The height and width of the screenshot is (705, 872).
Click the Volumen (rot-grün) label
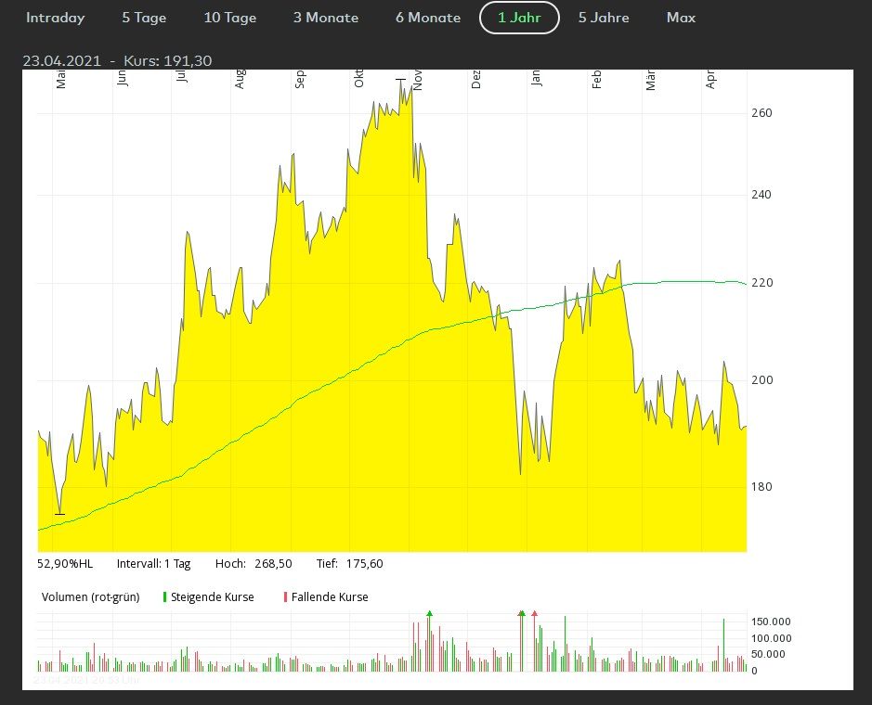(90, 597)
